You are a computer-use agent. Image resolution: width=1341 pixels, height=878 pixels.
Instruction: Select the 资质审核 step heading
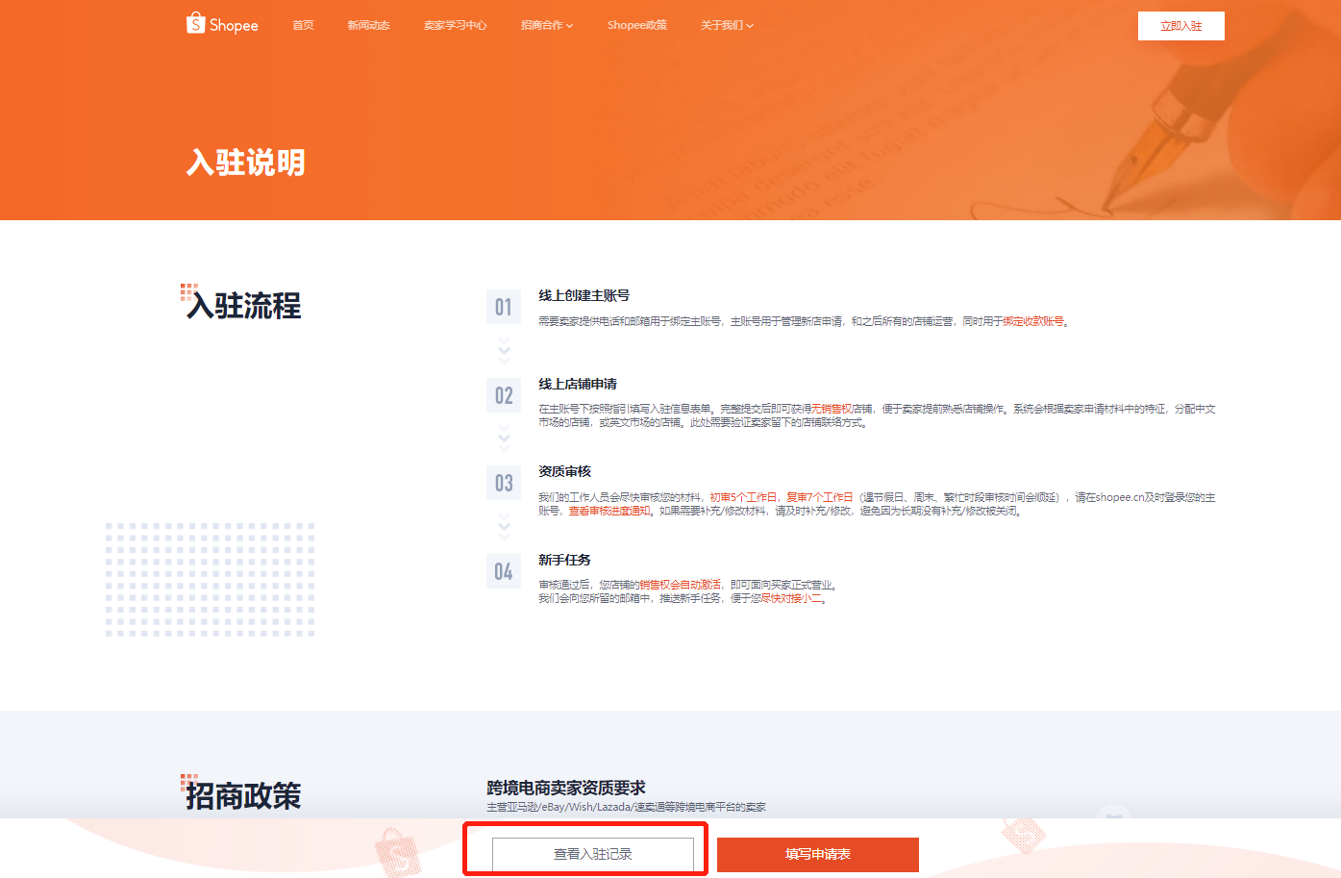(564, 471)
